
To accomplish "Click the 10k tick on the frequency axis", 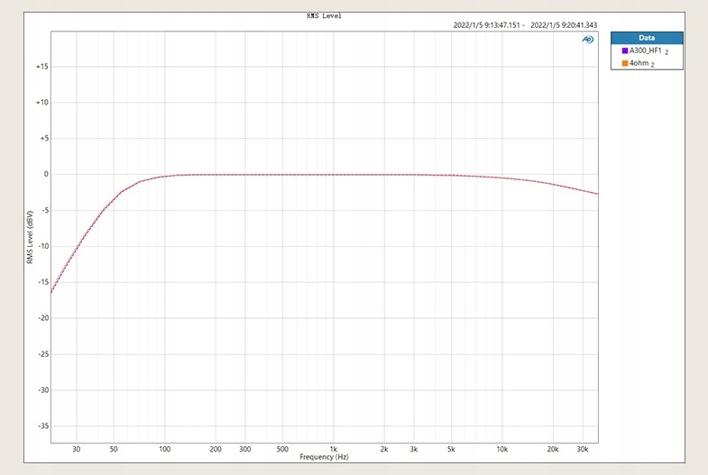I will [x=501, y=449].
